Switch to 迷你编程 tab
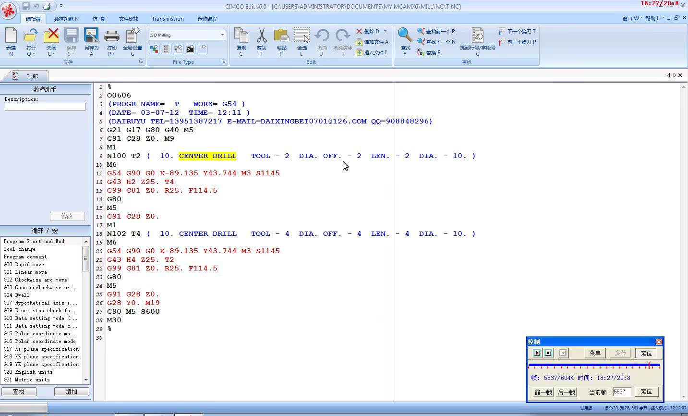The width and height of the screenshot is (688, 416). point(207,19)
